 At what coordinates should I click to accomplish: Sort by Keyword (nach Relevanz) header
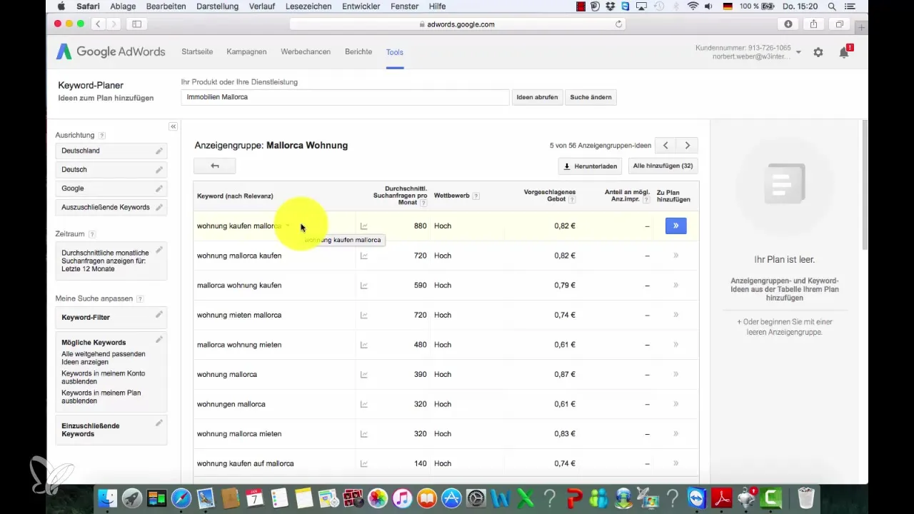click(235, 196)
